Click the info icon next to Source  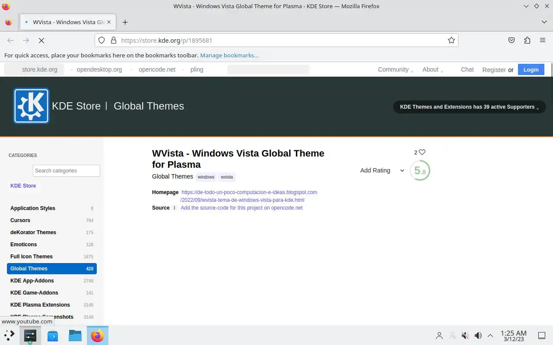pyautogui.click(x=175, y=208)
